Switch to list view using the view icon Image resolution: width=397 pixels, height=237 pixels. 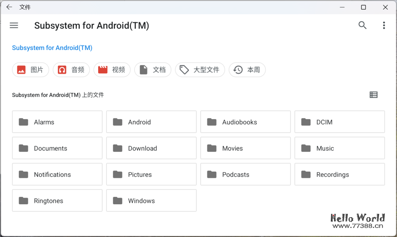tap(373, 95)
